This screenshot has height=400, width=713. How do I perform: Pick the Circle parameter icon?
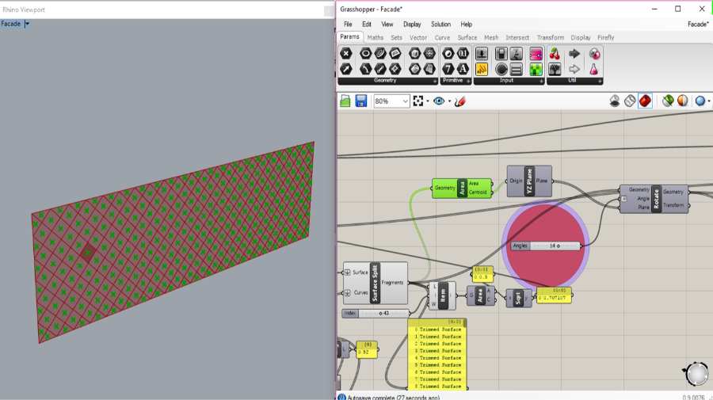click(x=365, y=54)
